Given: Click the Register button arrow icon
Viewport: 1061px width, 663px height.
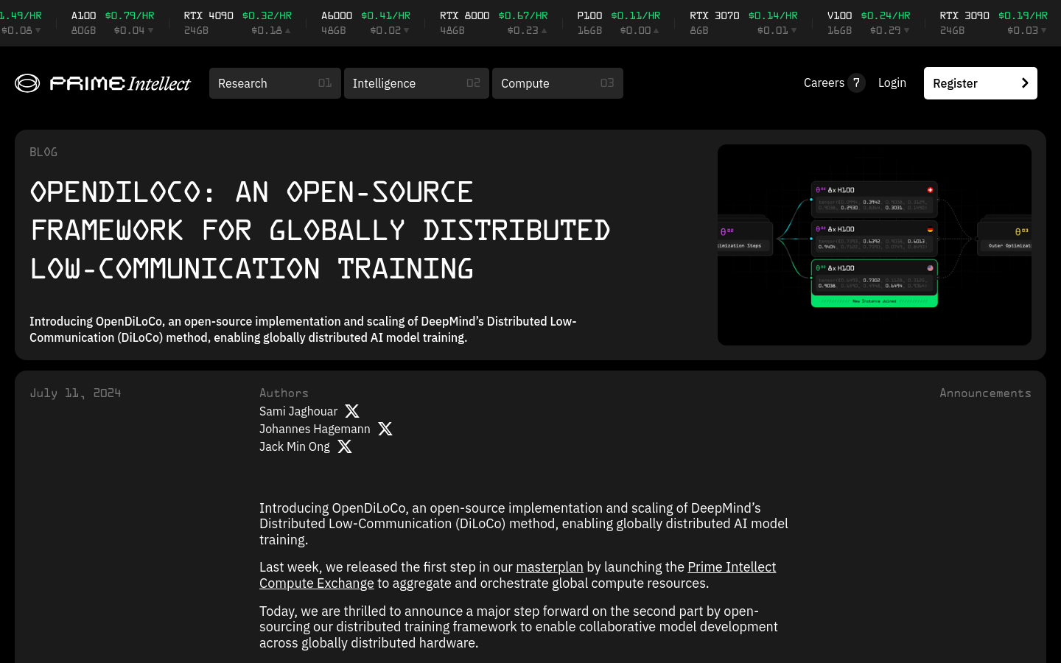Looking at the screenshot, I should pyautogui.click(x=1025, y=83).
